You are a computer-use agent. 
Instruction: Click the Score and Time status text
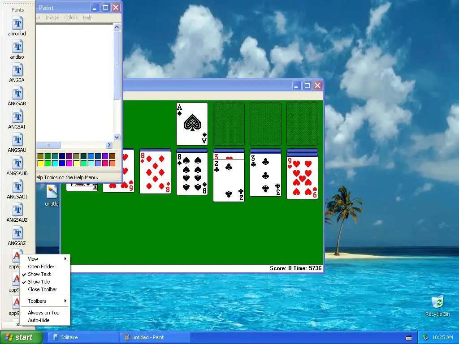click(296, 268)
